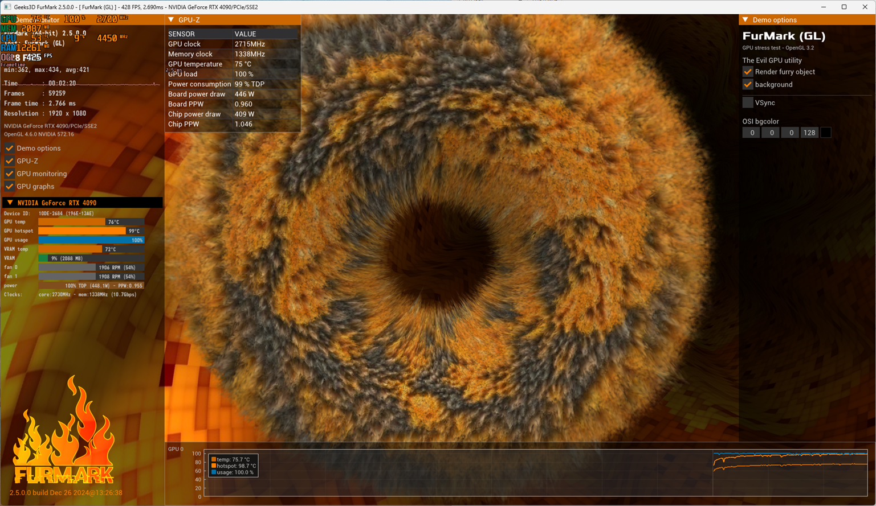876x506 pixels.
Task: Click the Frames 59259 counter line
Action: tap(35, 93)
